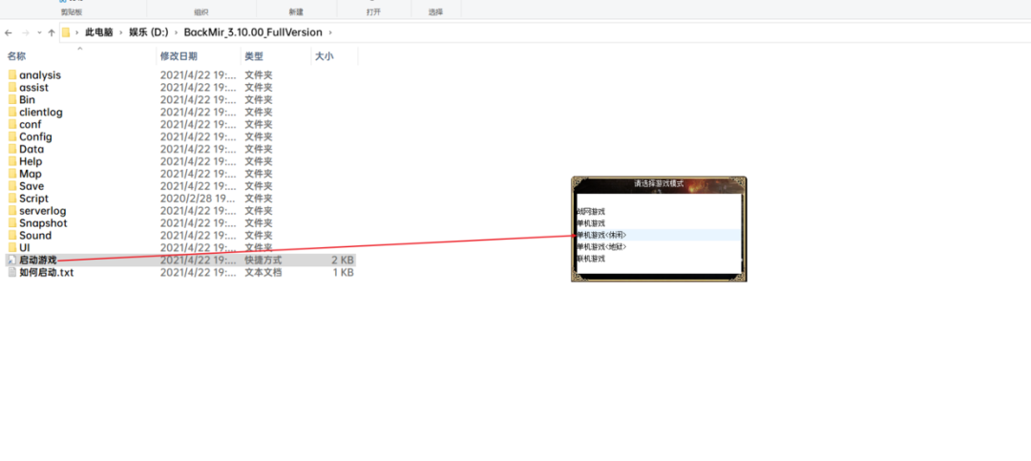Screen dimensions: 1031x461
Task: Click the serverlog folder name
Action: pos(43,211)
